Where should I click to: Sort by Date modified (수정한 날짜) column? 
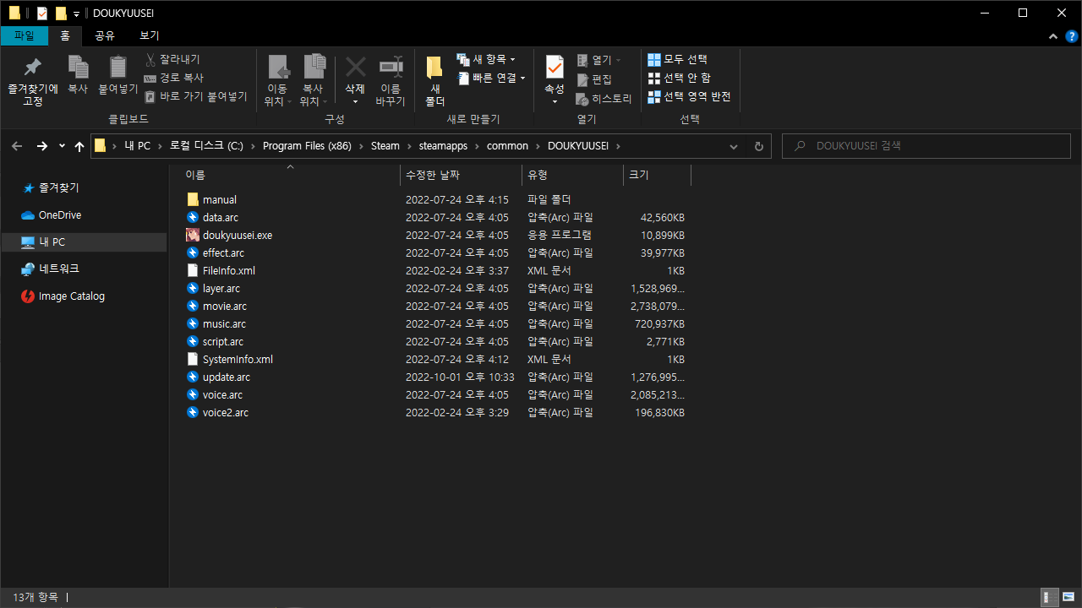click(x=462, y=175)
